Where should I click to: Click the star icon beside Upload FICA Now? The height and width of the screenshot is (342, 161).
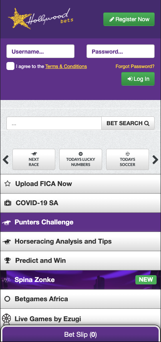point(8,184)
